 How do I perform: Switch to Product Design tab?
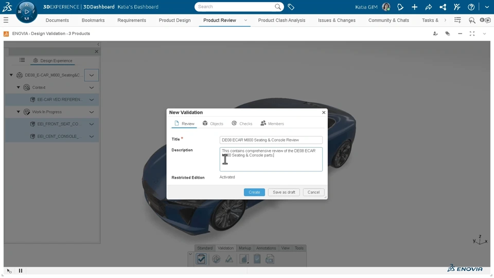pos(174,20)
